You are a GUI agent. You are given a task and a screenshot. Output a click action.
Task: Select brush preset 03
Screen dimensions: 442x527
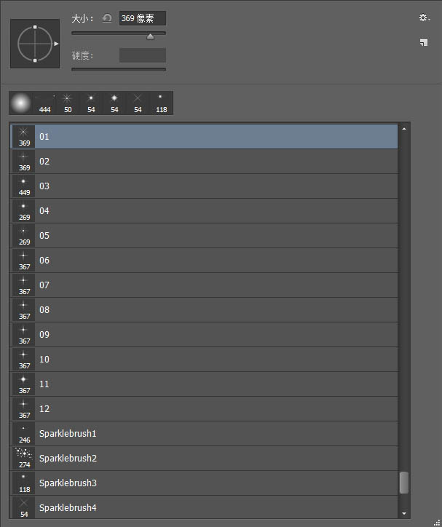[204, 186]
